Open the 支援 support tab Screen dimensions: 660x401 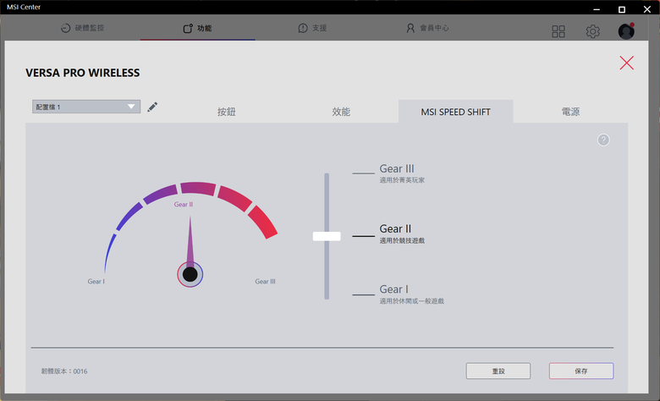(x=312, y=28)
